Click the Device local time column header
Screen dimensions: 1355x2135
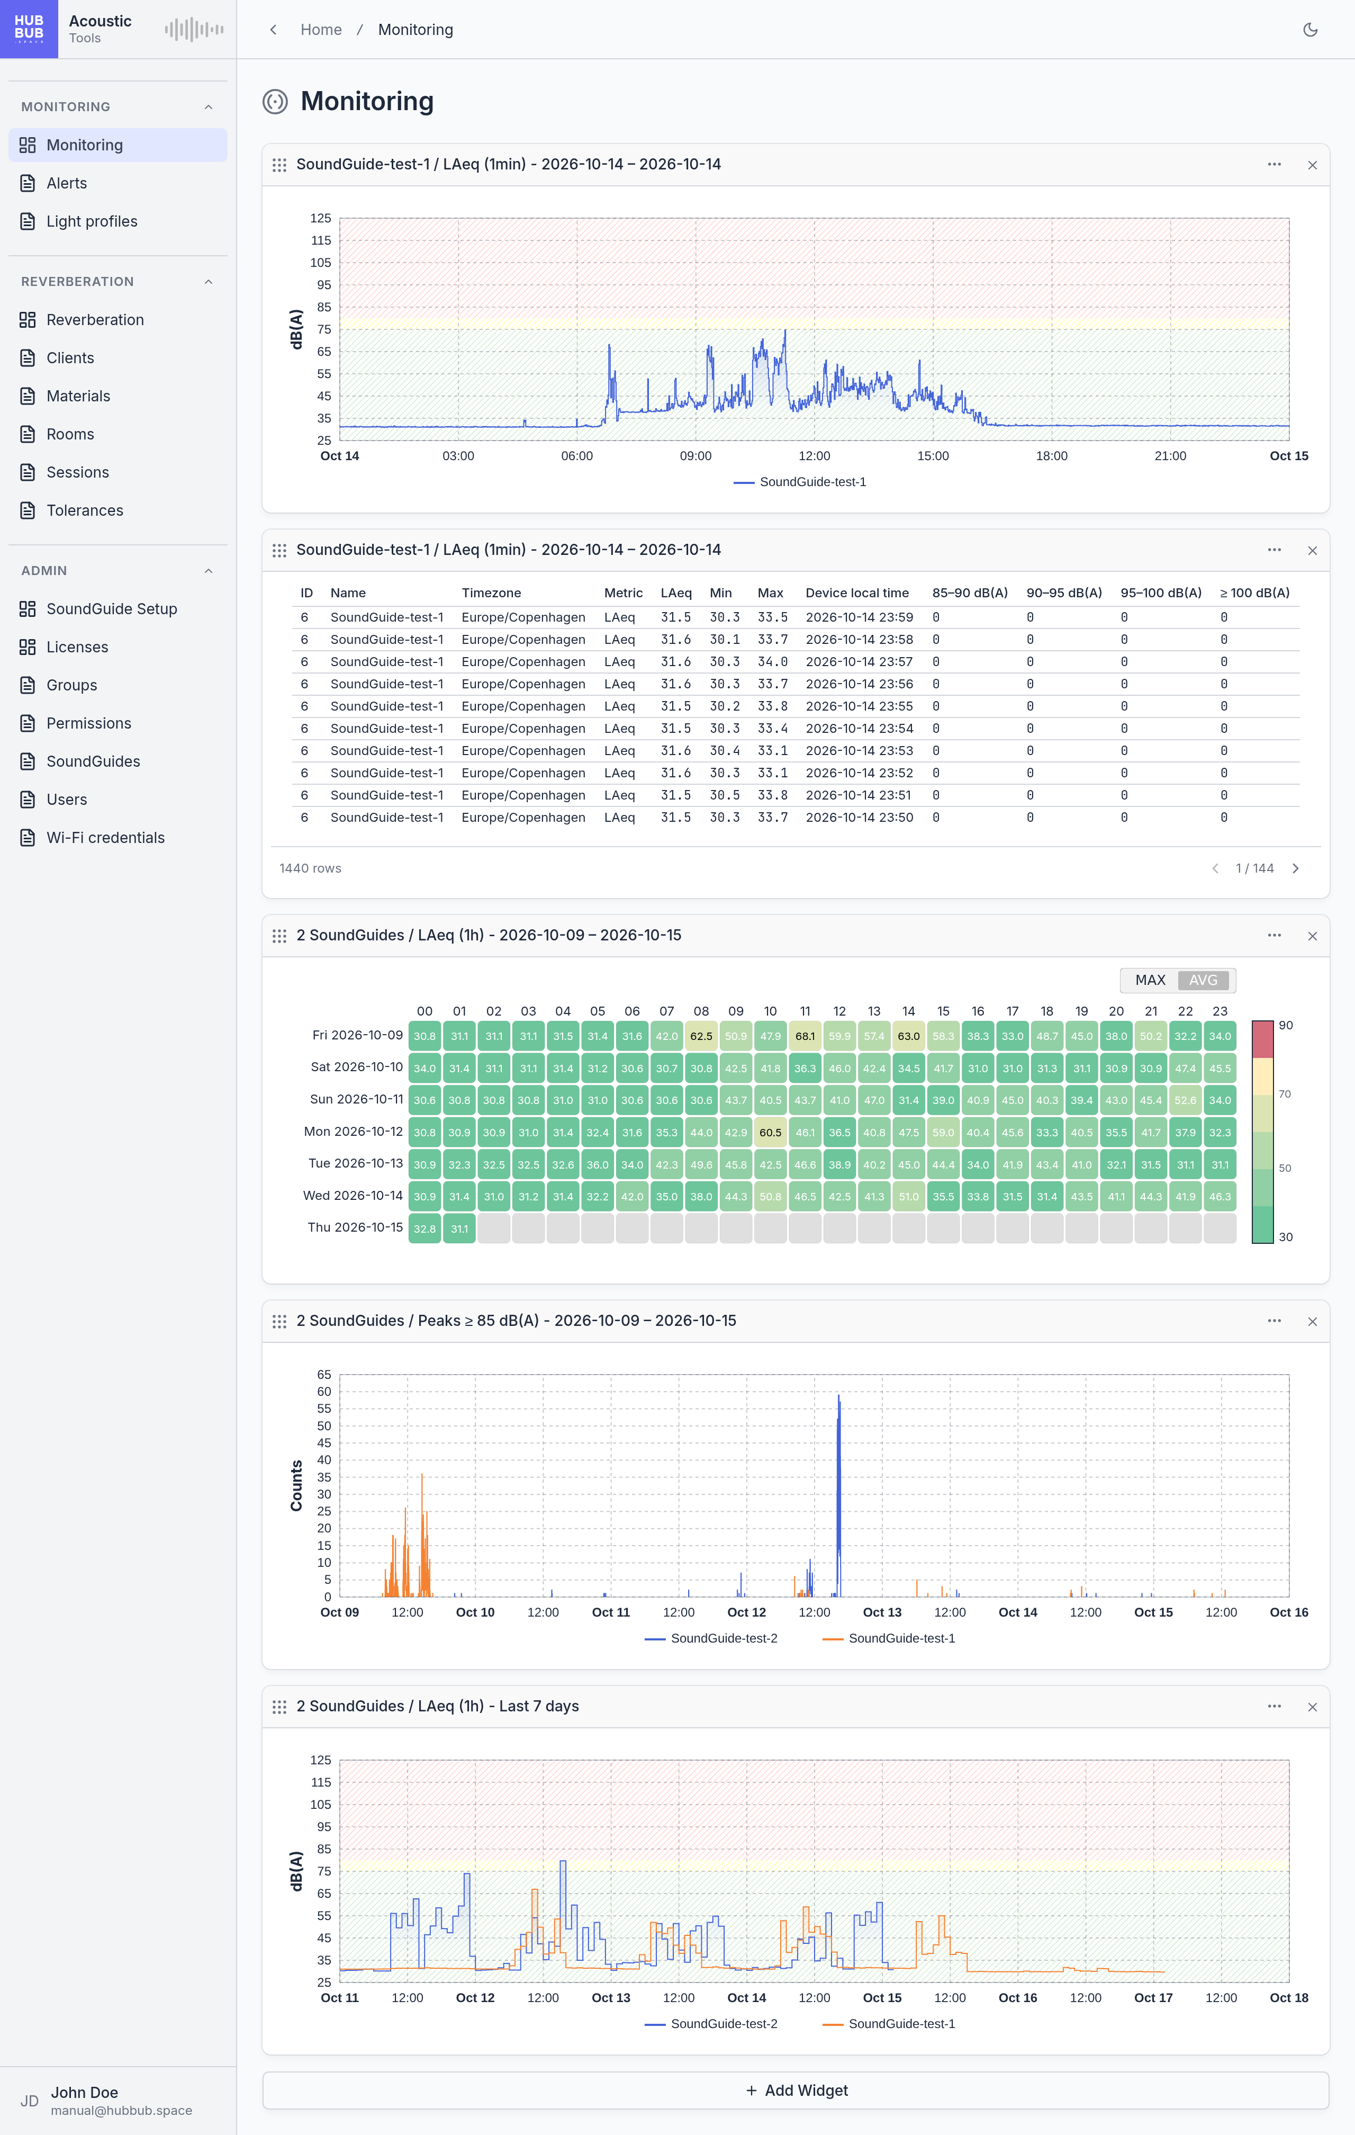(x=857, y=593)
